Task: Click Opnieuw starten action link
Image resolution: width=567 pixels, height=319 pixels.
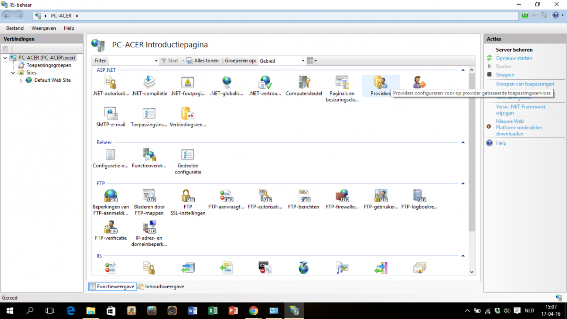Action: pyautogui.click(x=514, y=58)
